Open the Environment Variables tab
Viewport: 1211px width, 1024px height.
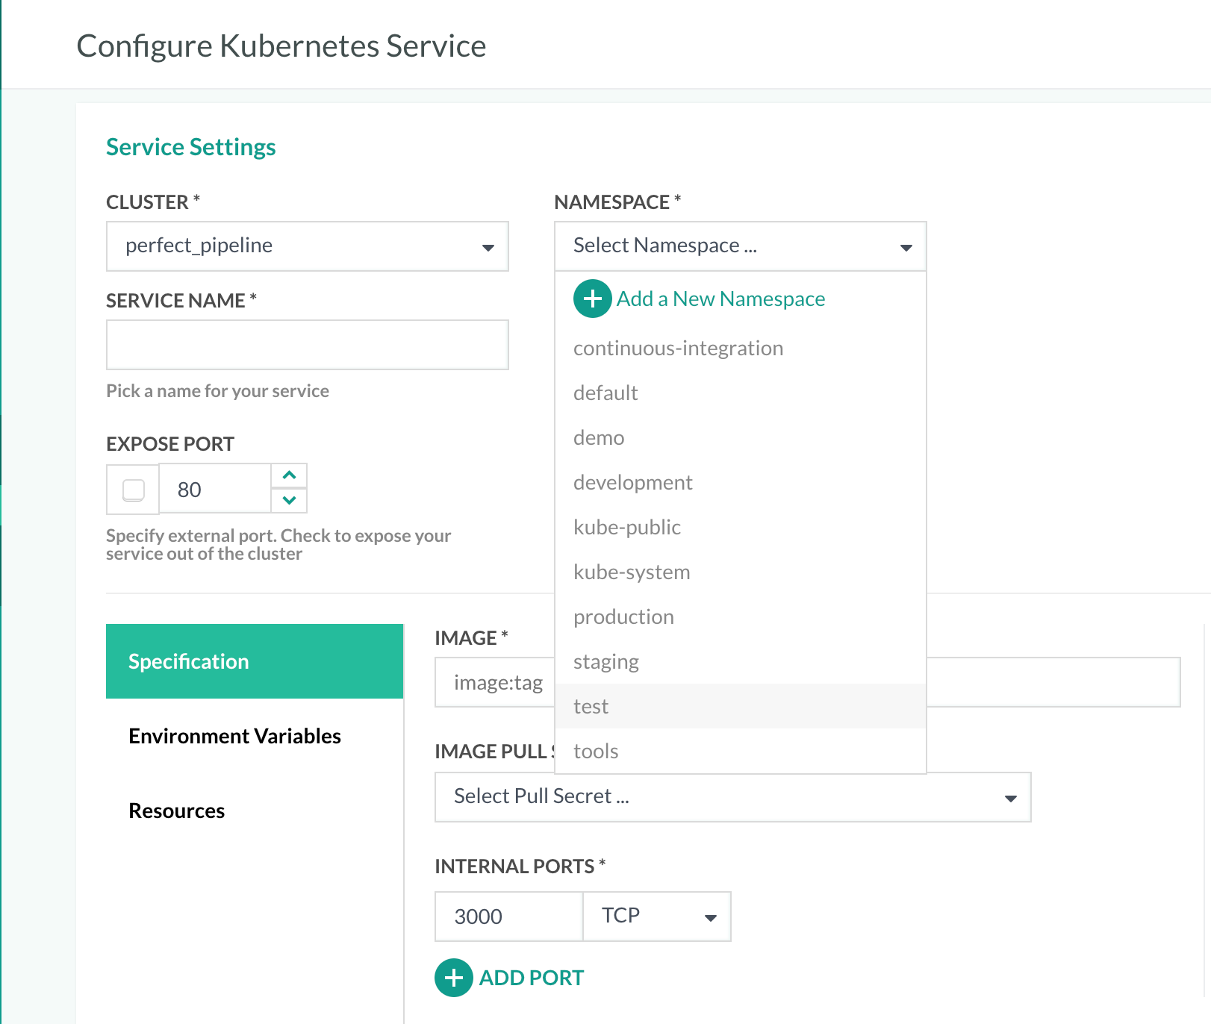click(x=234, y=736)
